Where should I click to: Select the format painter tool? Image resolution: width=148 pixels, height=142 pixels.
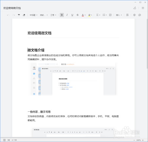pos(19,15)
